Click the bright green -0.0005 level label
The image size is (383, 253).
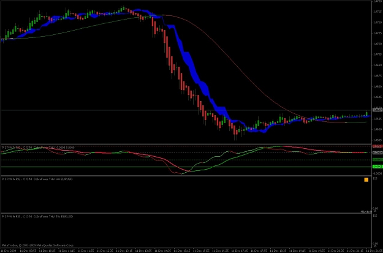[x=377, y=167]
